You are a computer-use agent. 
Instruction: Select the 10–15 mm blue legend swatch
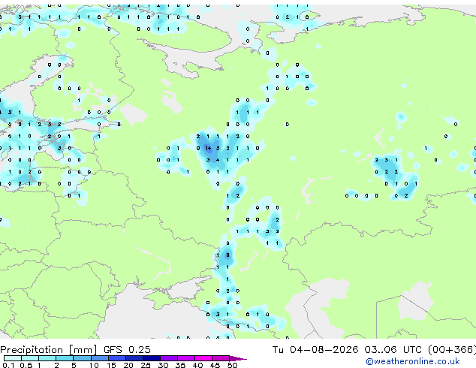[99, 358]
